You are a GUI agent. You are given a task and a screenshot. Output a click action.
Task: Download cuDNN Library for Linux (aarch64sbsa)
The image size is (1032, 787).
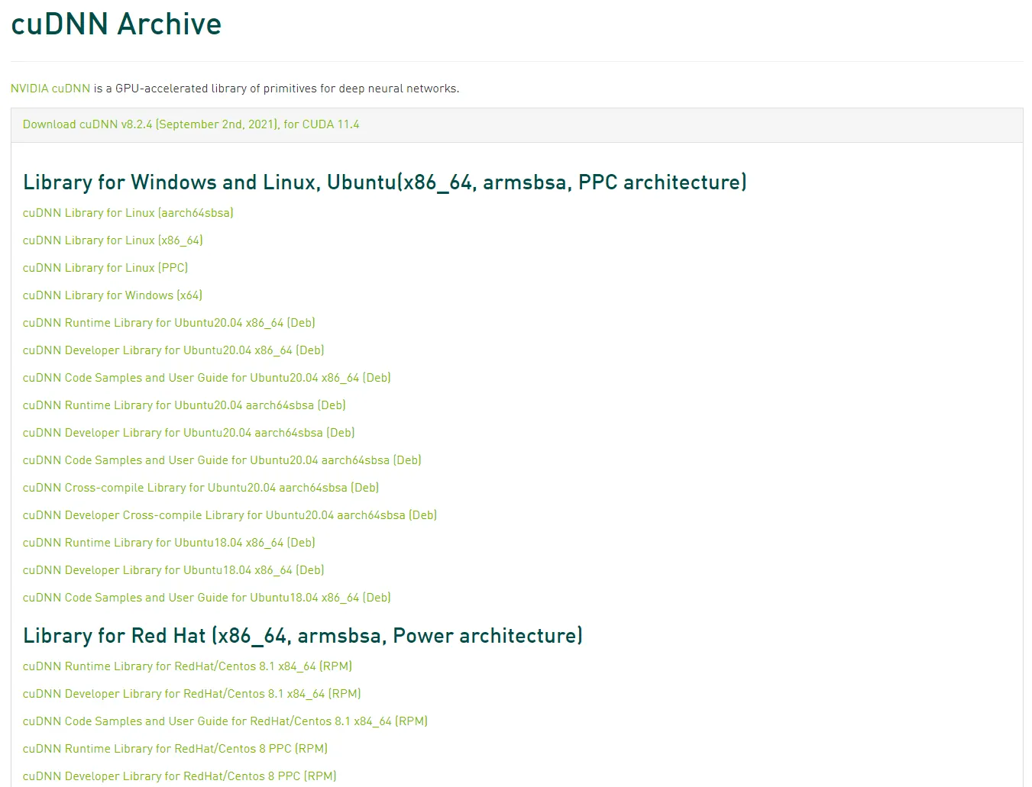pyautogui.click(x=128, y=213)
